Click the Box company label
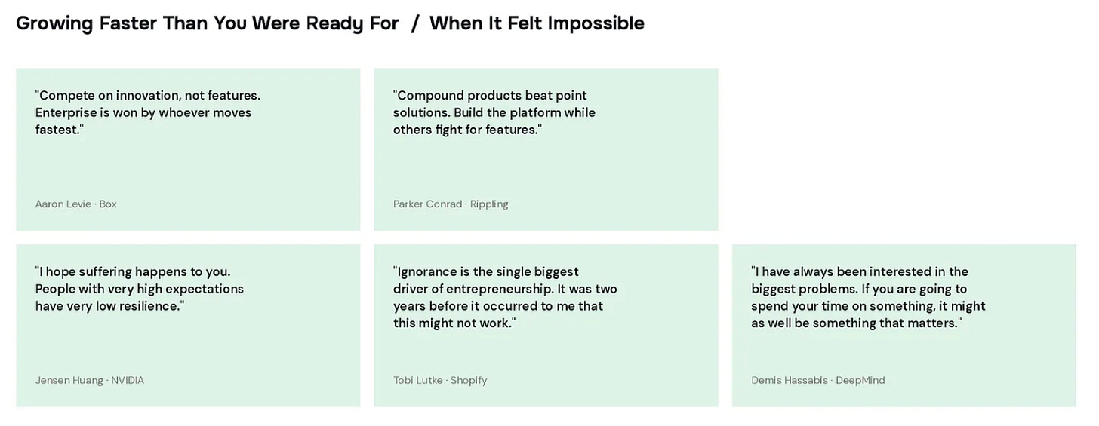 point(108,204)
